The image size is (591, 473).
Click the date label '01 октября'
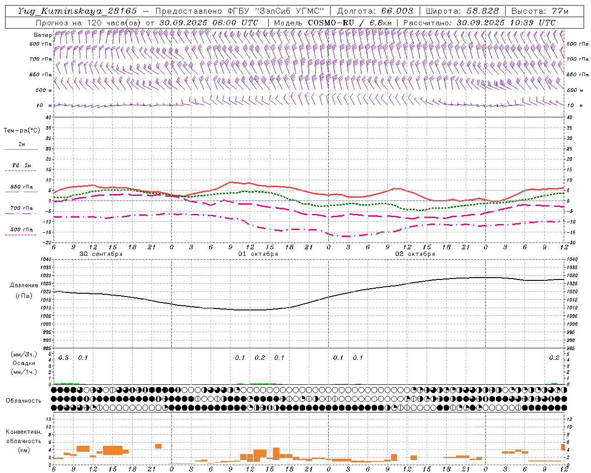click(258, 254)
